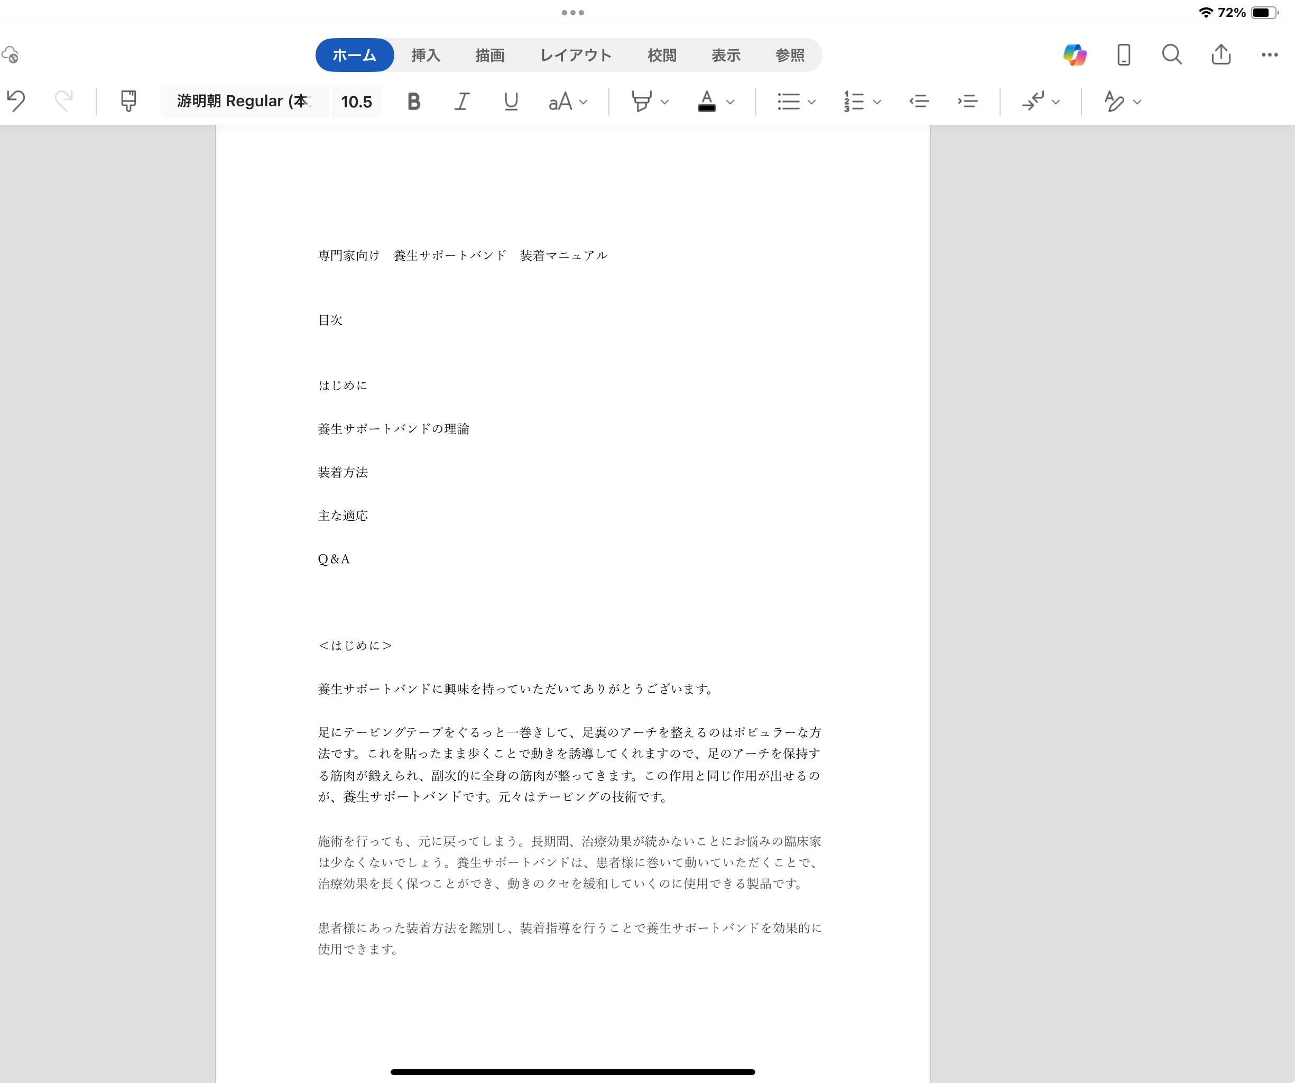Screen dimensions: 1295x1083
Task: Click the 10.5 font size field
Action: pos(356,102)
